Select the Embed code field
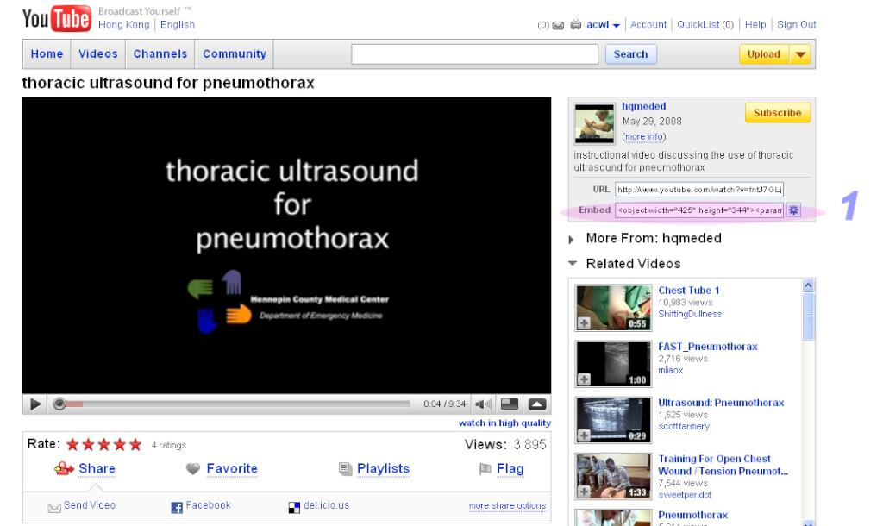883x526 pixels. coord(699,210)
